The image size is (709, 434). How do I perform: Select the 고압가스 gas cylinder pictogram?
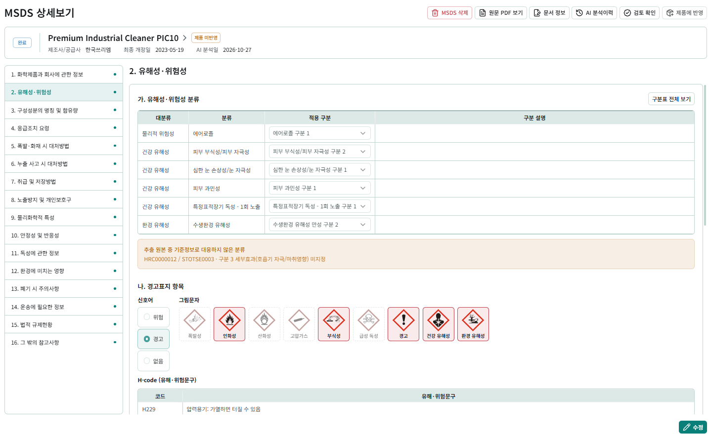299,324
